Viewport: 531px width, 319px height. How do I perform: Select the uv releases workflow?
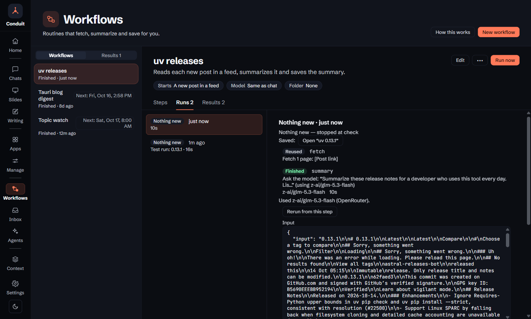click(86, 74)
